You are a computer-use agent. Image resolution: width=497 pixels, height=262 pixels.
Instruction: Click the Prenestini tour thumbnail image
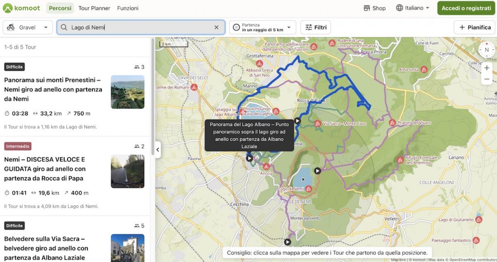[x=128, y=92]
